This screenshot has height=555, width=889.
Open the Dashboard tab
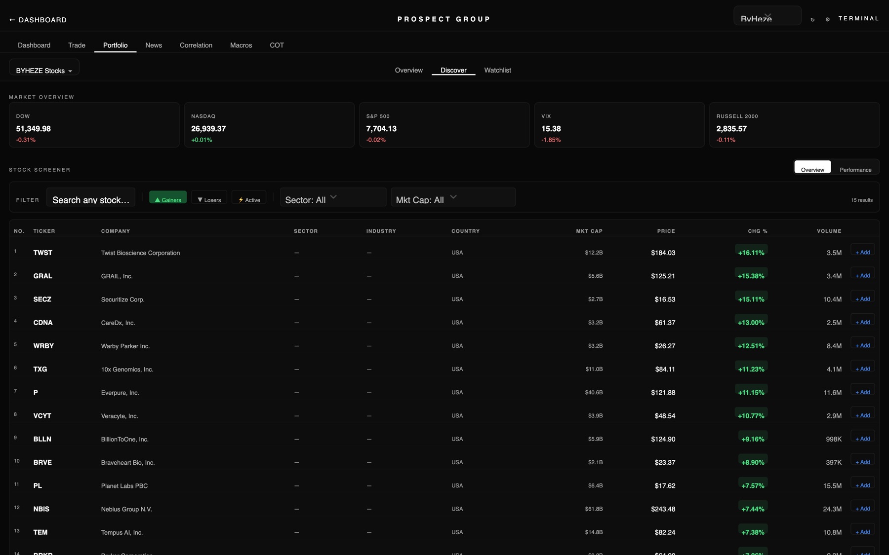(34, 45)
